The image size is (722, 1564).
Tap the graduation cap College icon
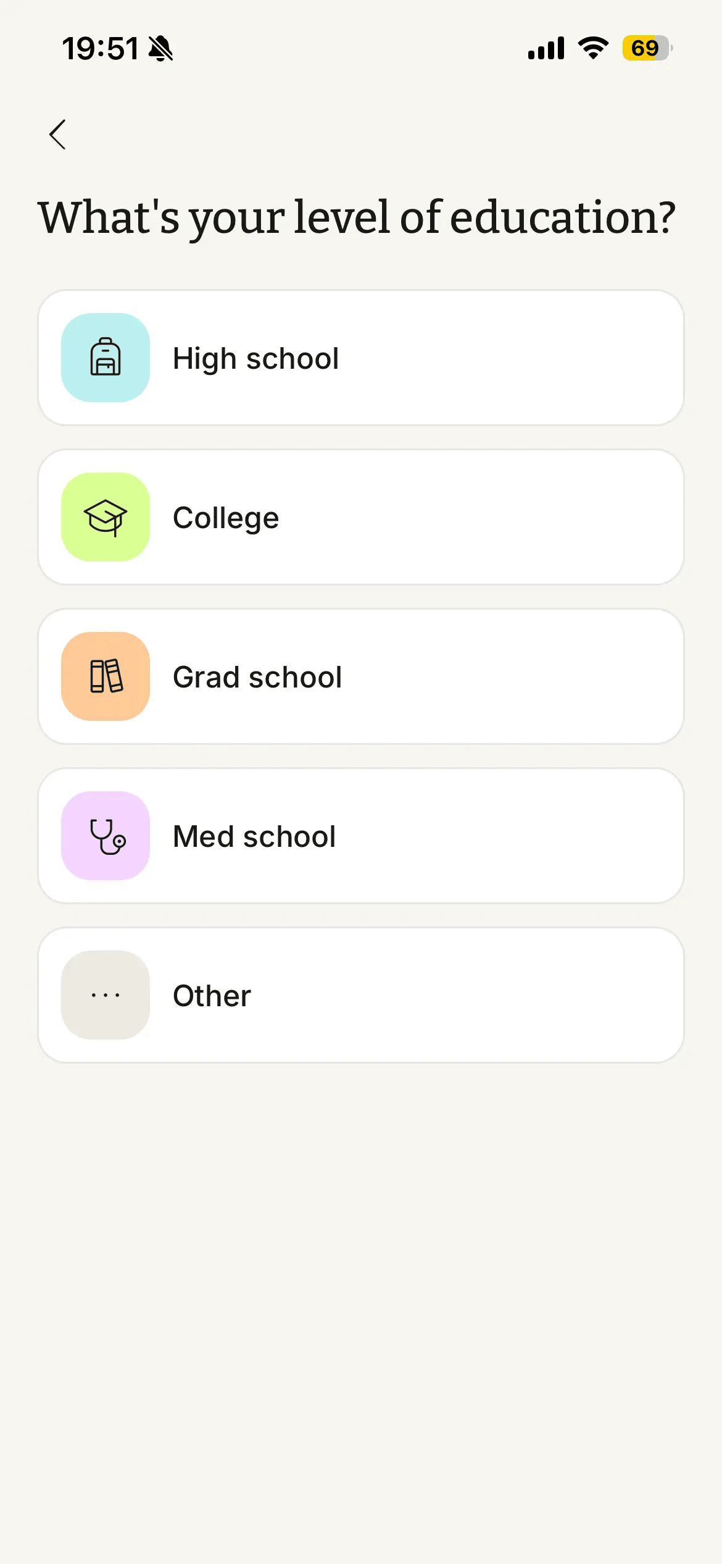coord(106,516)
